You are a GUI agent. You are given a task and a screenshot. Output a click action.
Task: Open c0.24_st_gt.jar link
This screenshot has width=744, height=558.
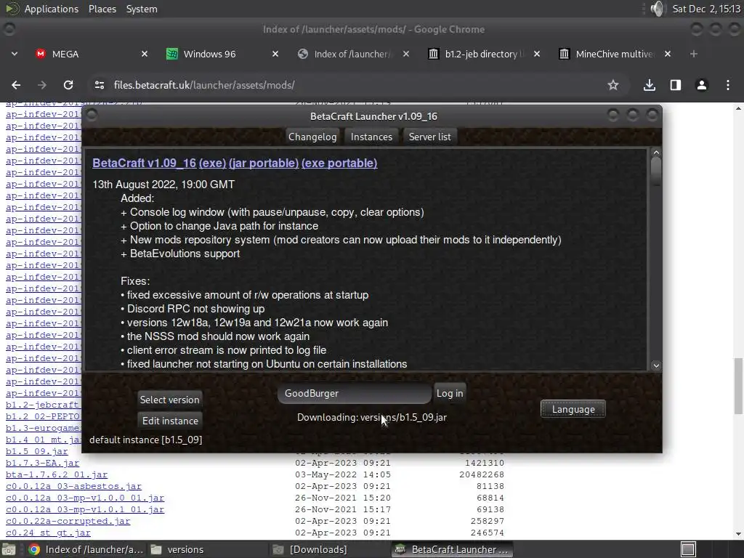(48, 533)
